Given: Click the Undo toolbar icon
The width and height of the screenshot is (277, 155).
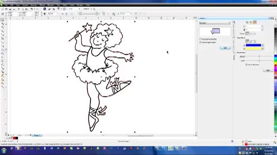Looking at the screenshot, I should coord(32,9).
